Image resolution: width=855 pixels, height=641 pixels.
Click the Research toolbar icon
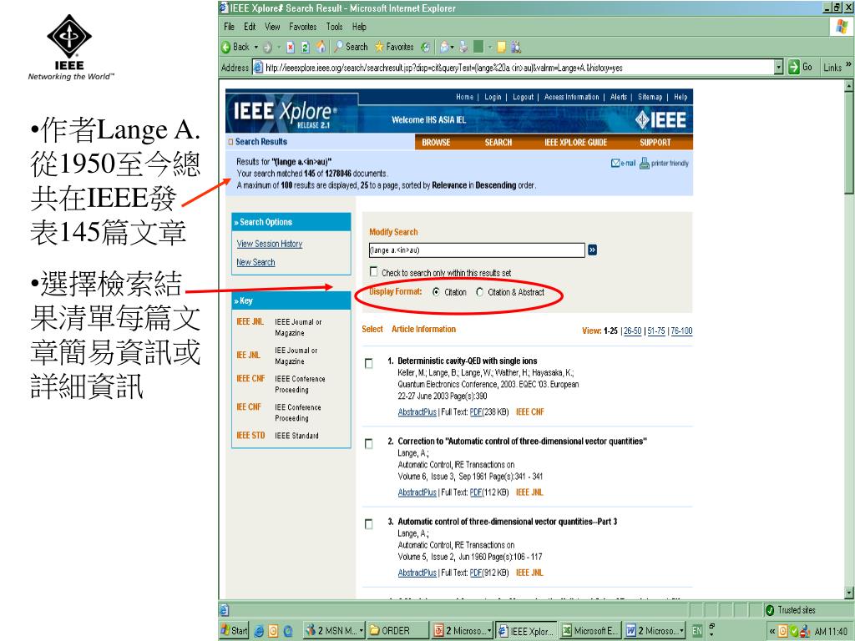(516, 48)
